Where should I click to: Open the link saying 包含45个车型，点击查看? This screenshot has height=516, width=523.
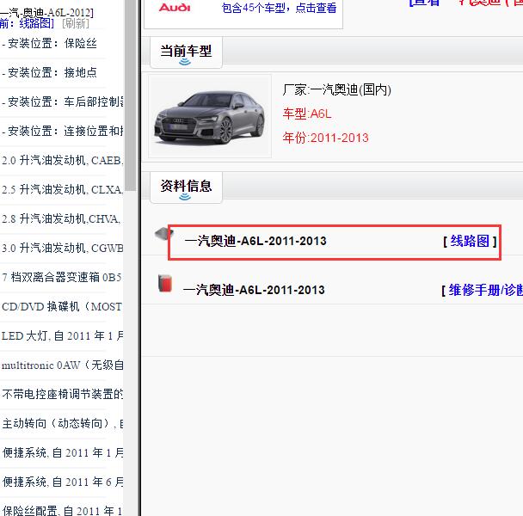click(279, 8)
